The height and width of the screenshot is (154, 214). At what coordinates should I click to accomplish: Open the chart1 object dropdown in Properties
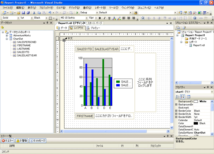tap(212, 92)
